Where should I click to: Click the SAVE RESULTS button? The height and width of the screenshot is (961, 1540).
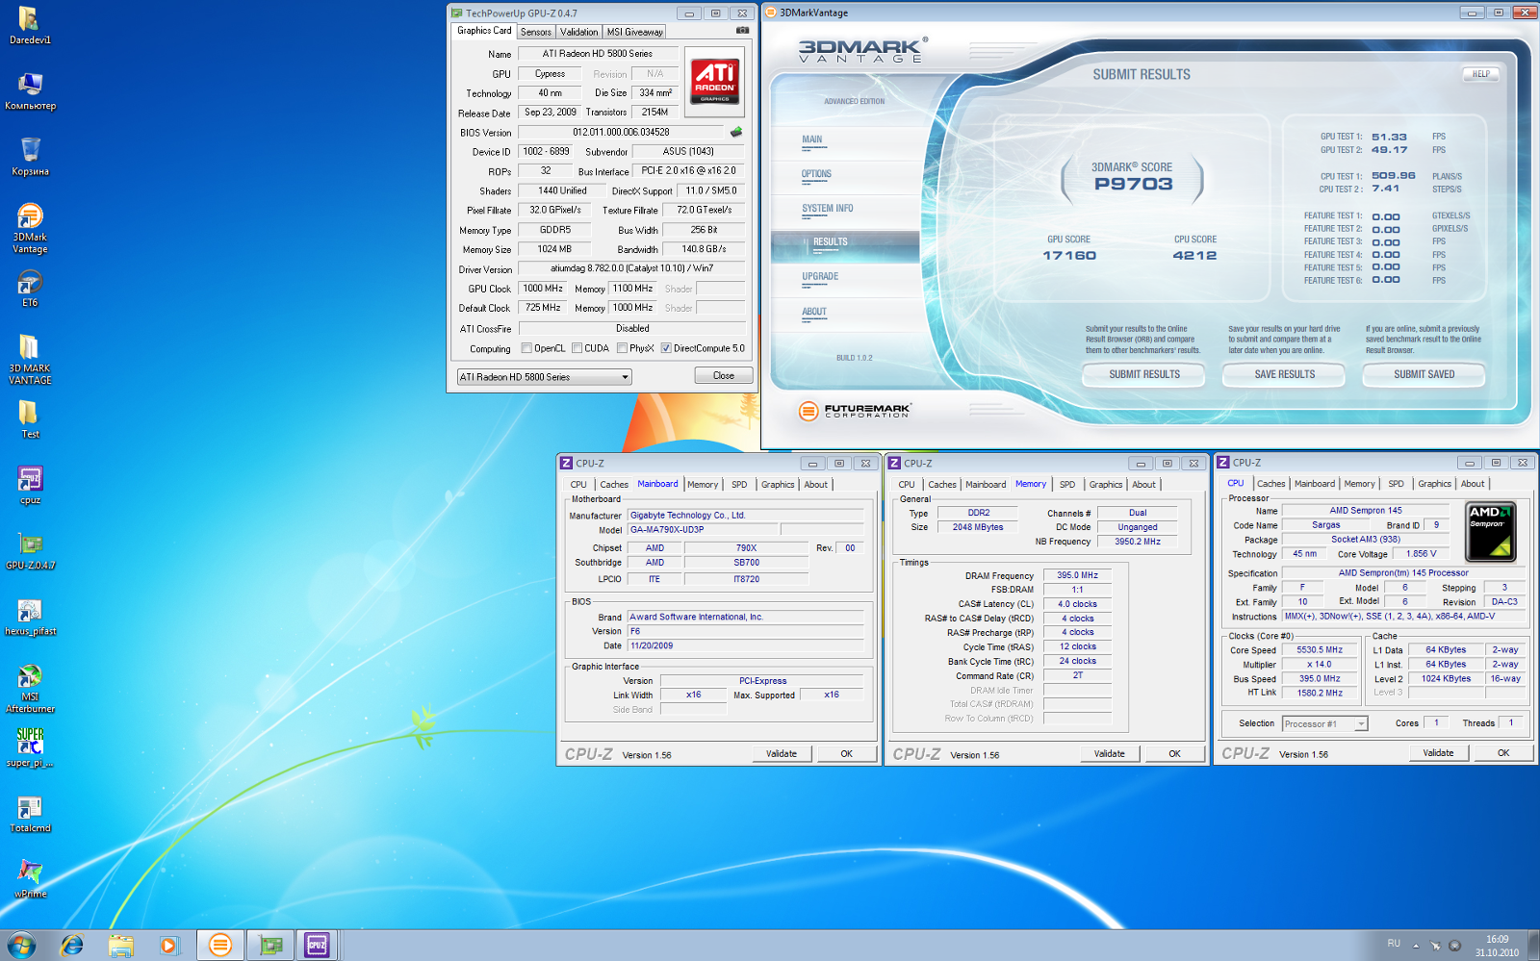click(1284, 374)
